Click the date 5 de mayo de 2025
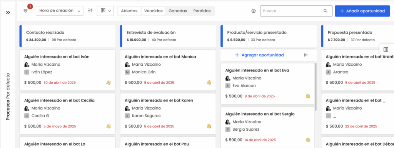The width and height of the screenshot is (394, 148). (60, 126)
